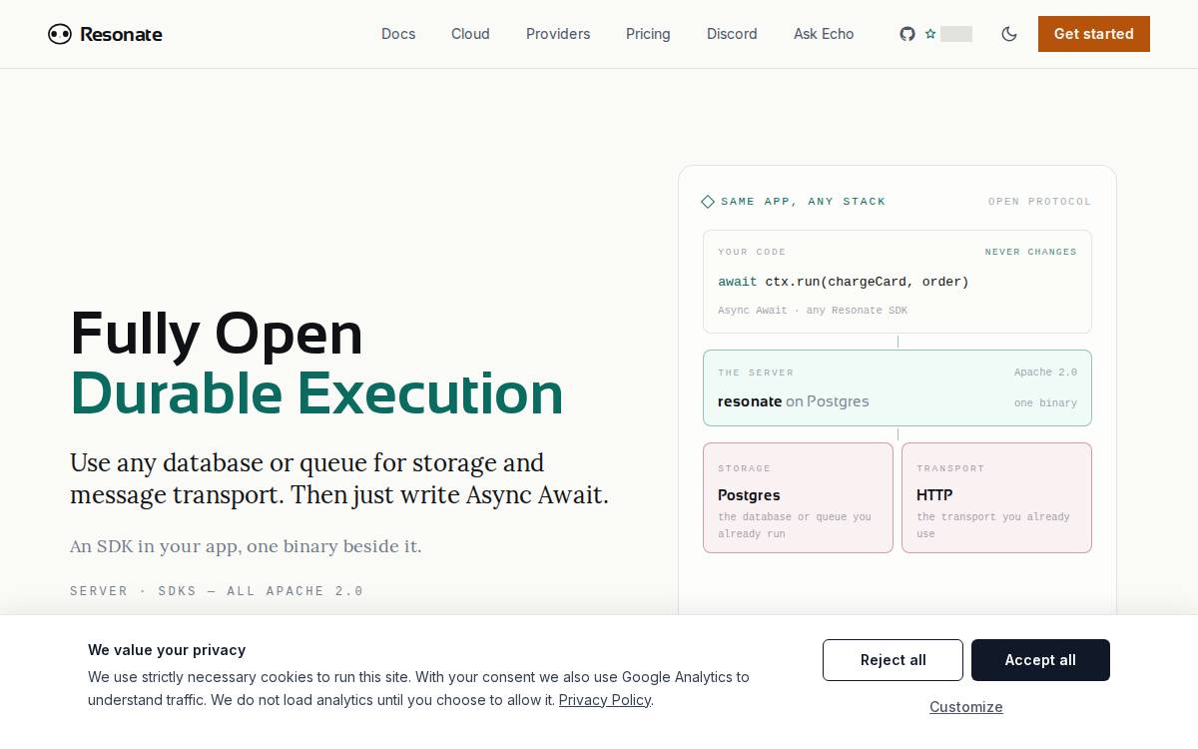Open the Privacy Policy link

click(605, 700)
